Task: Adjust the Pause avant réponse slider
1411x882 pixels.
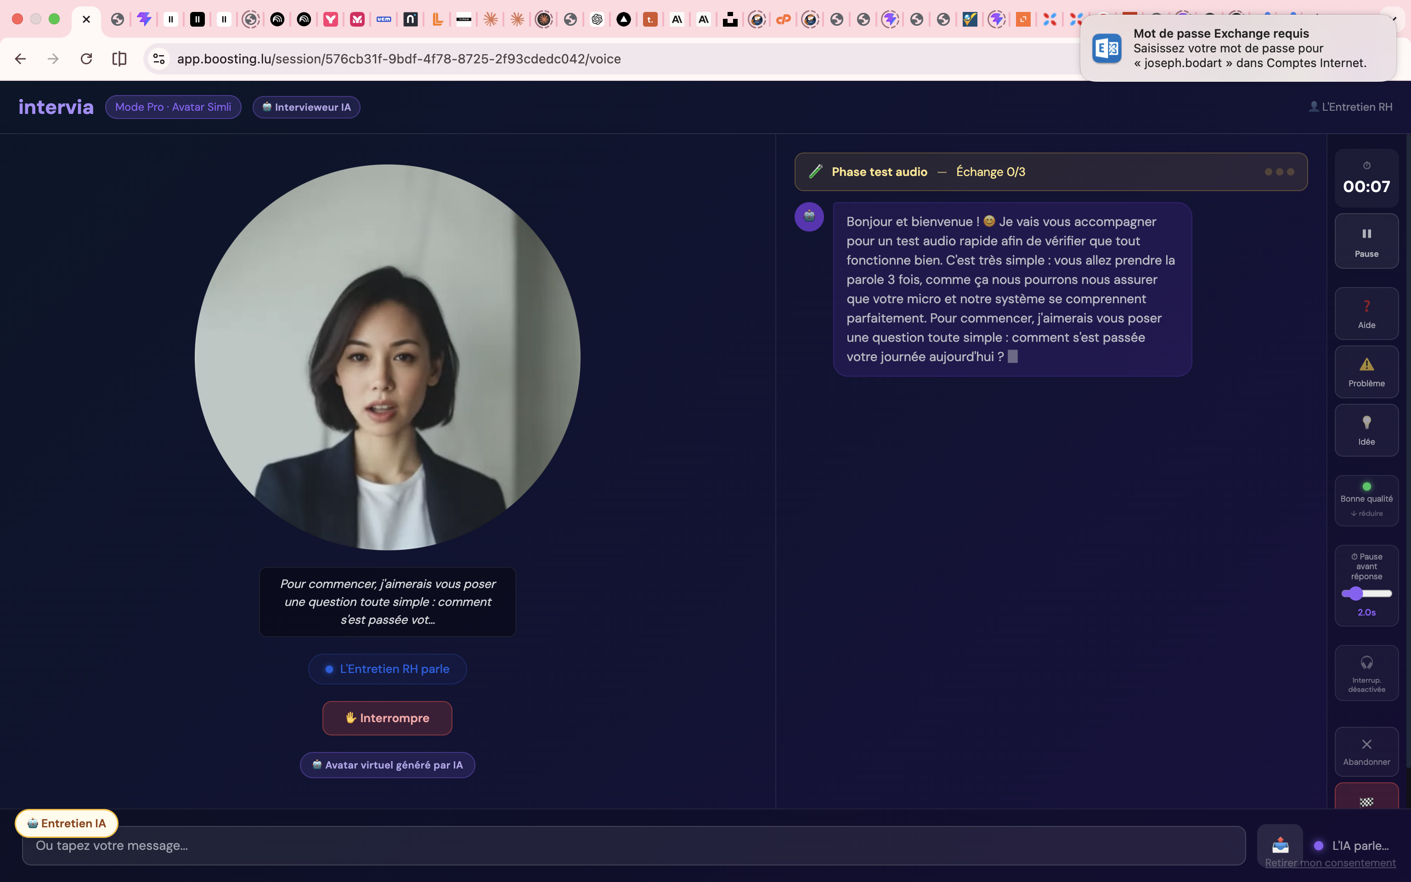Action: click(x=1368, y=593)
